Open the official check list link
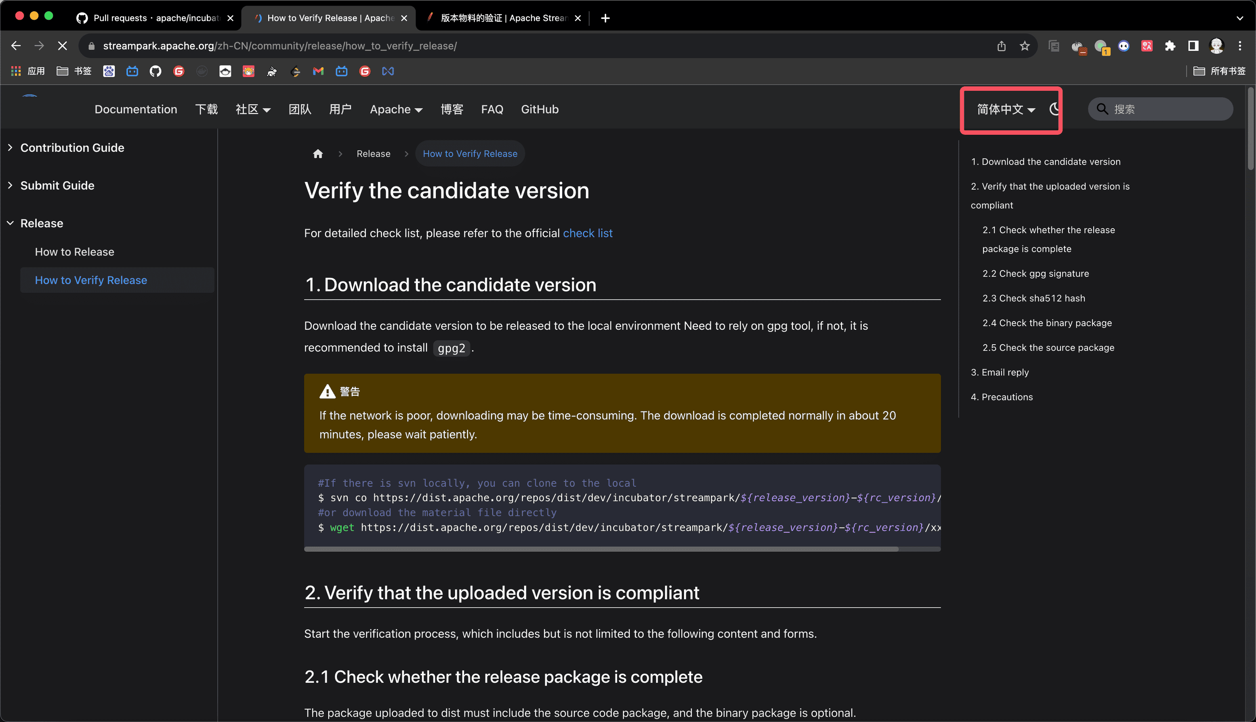This screenshot has width=1256, height=722. [x=588, y=233]
